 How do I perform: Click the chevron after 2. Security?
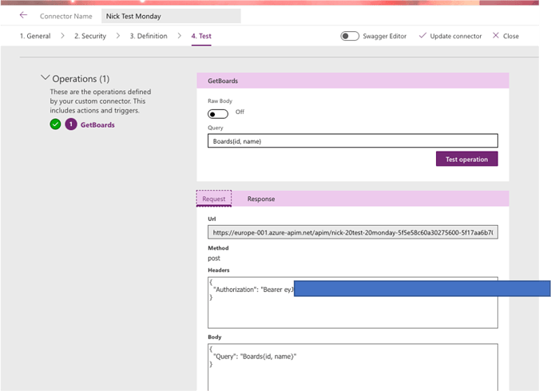pyautogui.click(x=117, y=35)
